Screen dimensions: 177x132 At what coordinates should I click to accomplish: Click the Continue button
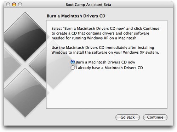[155, 117]
